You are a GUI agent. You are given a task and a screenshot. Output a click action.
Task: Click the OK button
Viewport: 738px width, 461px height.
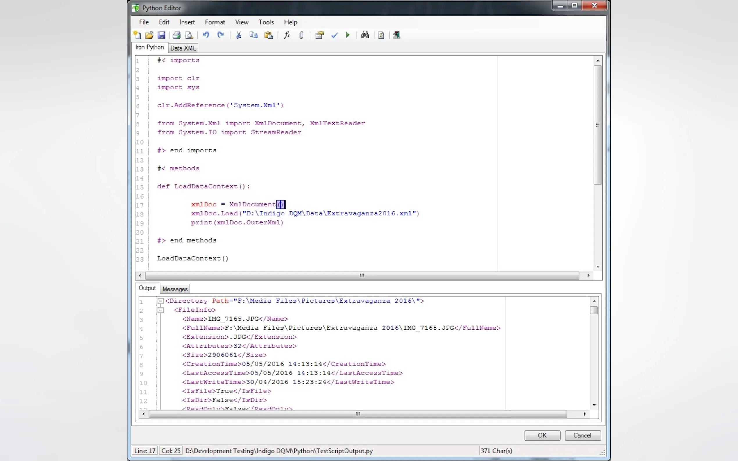tap(542, 435)
